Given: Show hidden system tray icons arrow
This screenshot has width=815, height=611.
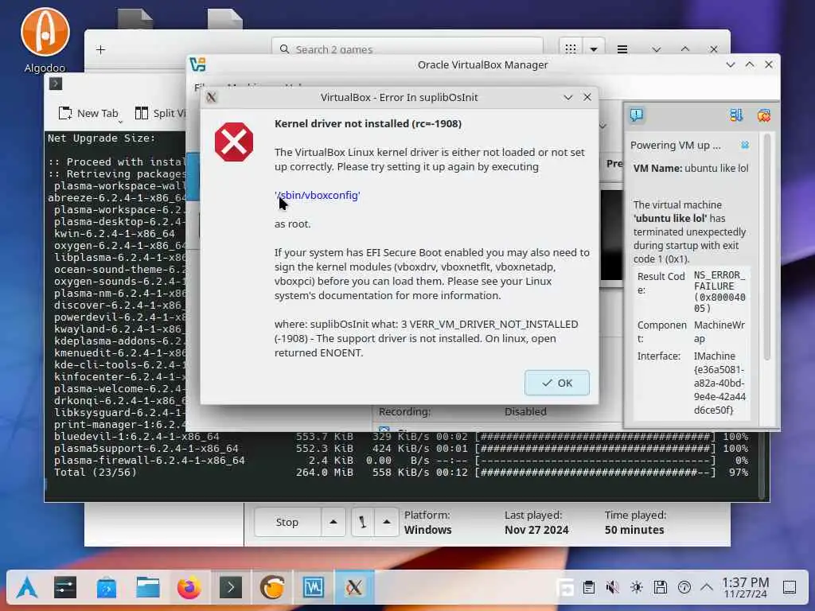Looking at the screenshot, I should click(x=707, y=588).
